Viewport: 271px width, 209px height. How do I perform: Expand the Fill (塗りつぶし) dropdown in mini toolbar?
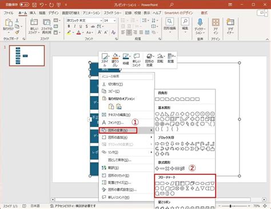119,56
